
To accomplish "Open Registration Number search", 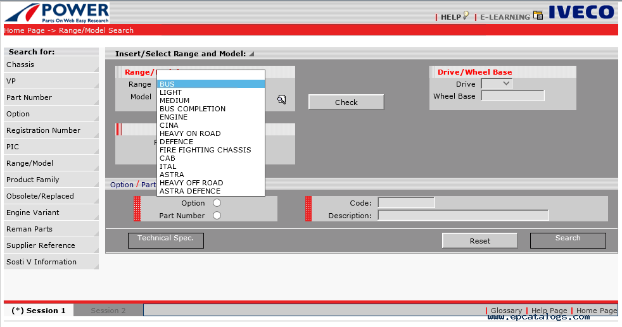I will (x=51, y=130).
